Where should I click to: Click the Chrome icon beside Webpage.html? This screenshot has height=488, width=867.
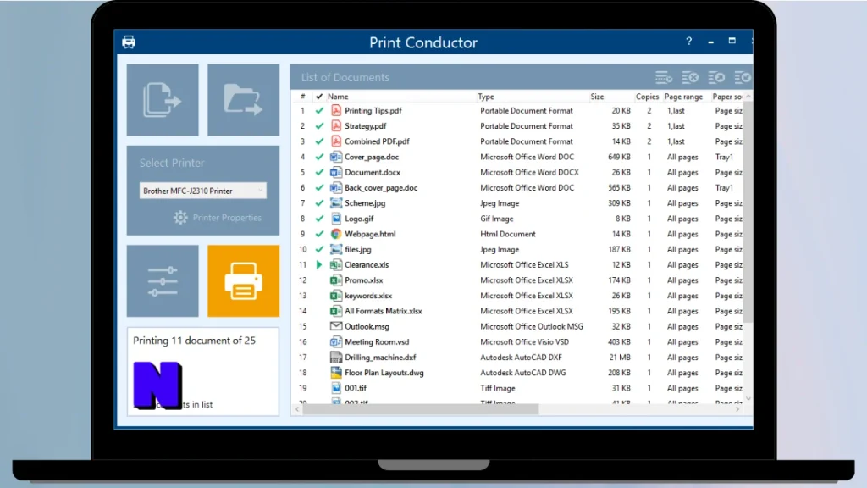[x=335, y=234]
